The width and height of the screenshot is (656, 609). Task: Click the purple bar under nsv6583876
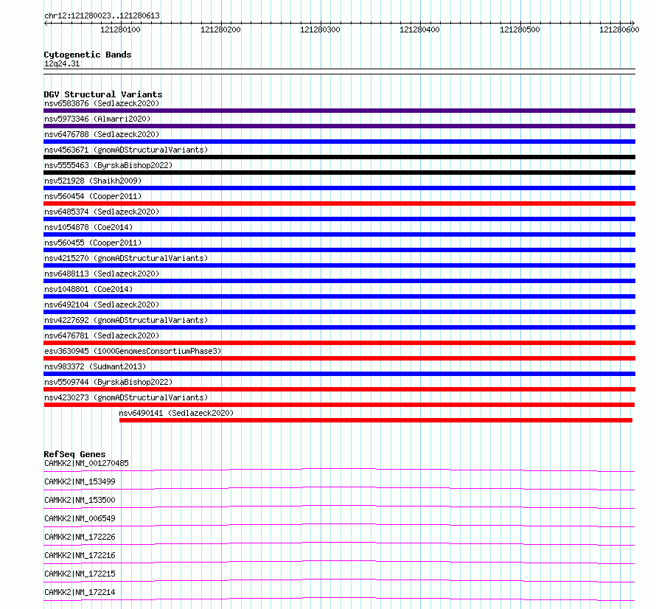click(339, 111)
